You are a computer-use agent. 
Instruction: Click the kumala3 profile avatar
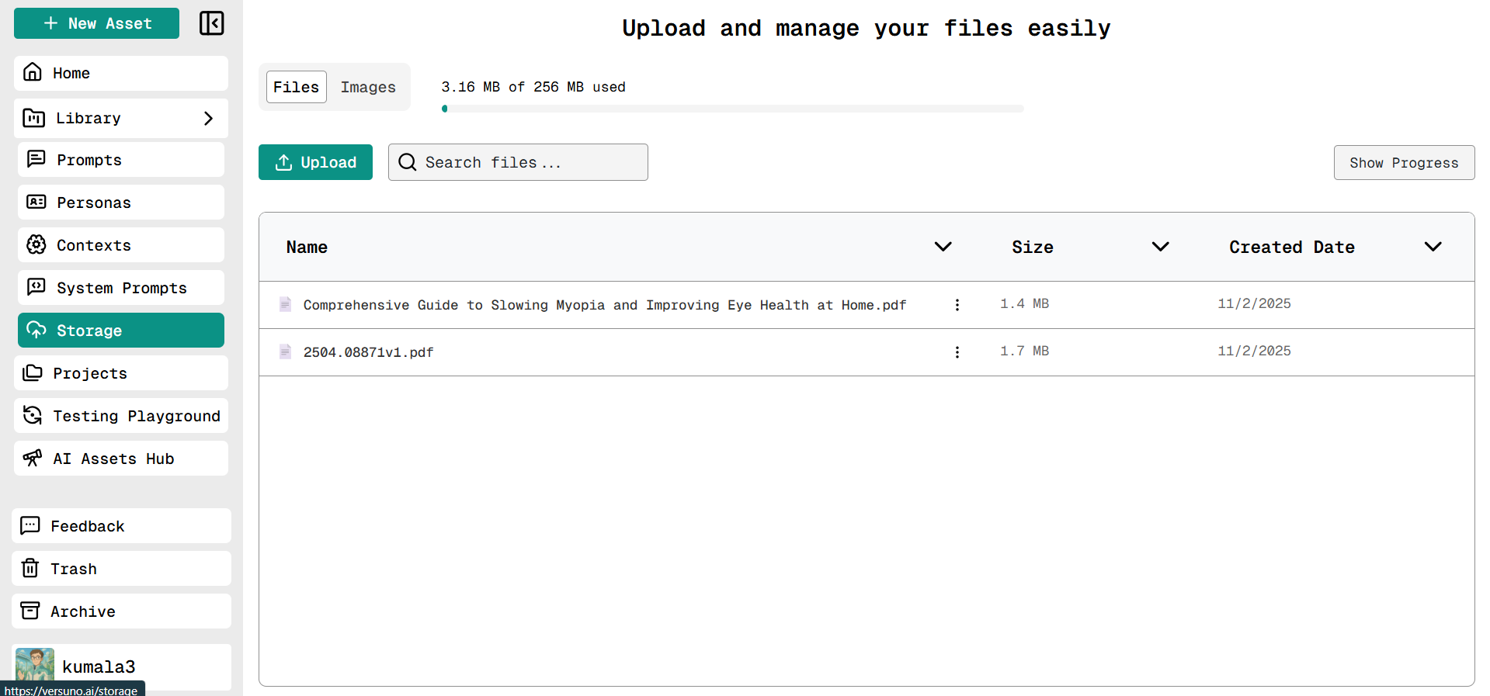(x=35, y=666)
